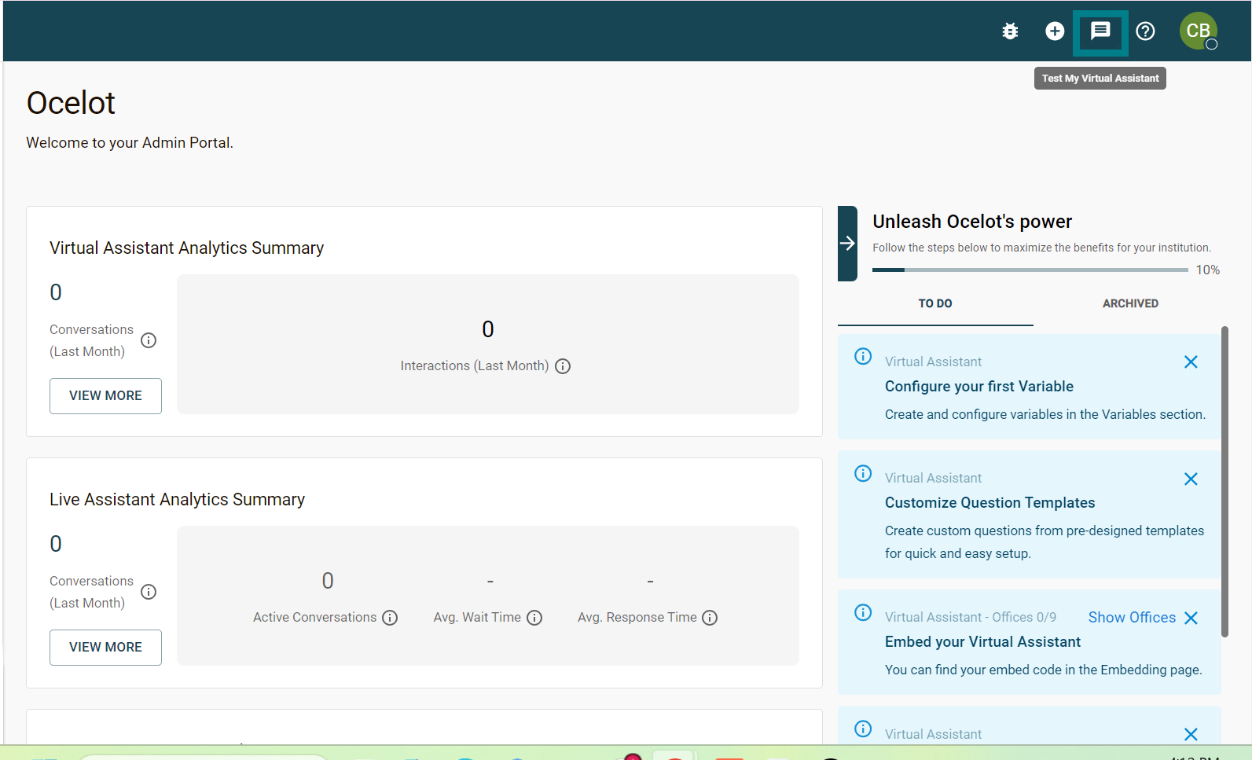Info icon on Configure your first Variable card

863,356
